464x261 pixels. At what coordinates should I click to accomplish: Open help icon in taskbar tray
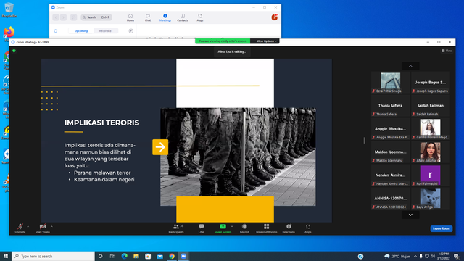coord(360,256)
